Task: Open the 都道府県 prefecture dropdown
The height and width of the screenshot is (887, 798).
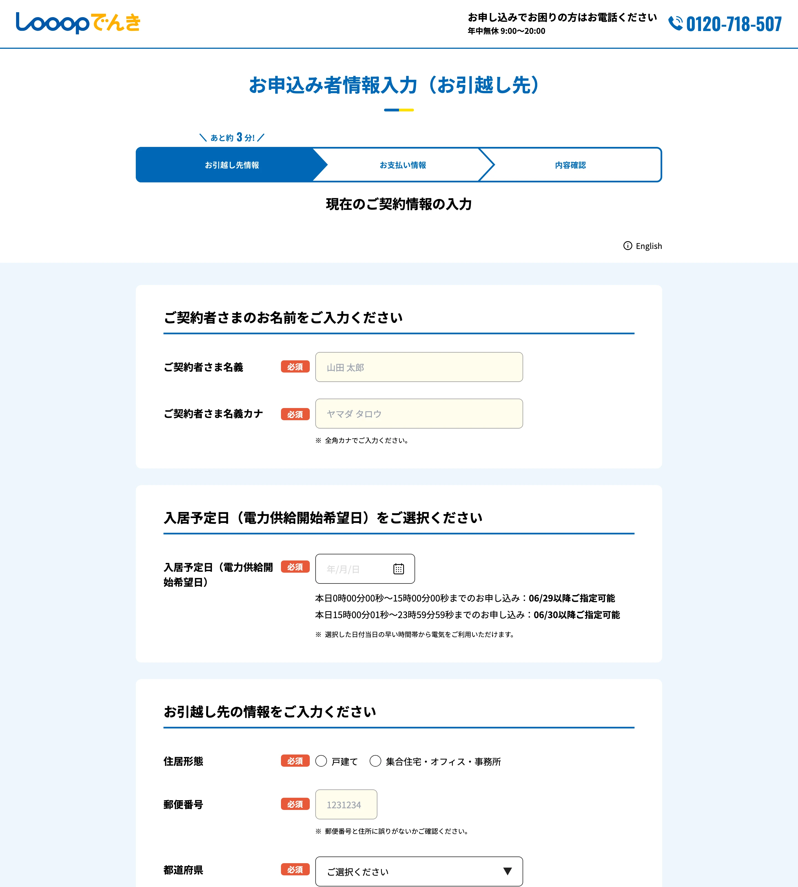Action: click(x=419, y=872)
